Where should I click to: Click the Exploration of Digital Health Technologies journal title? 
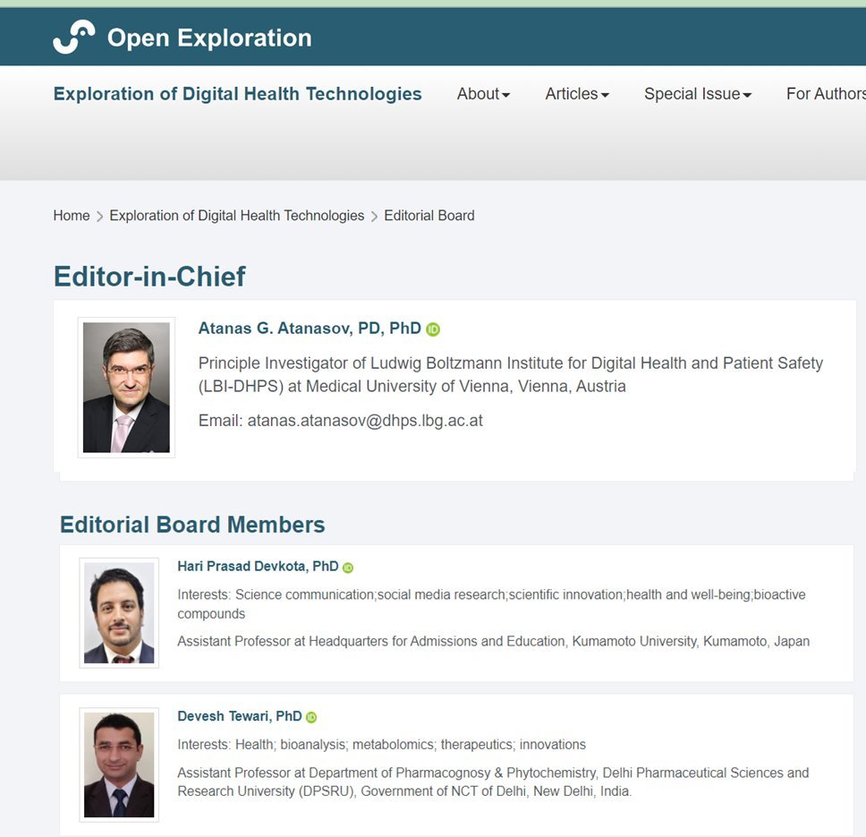tap(237, 94)
